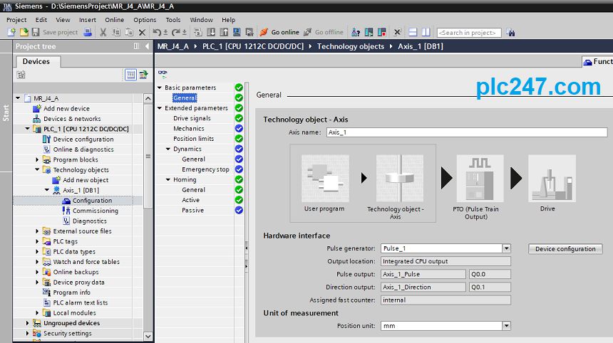This screenshot has width=613, height=343.
Task: Select Drive signals parameter entry
Action: pyautogui.click(x=192, y=118)
